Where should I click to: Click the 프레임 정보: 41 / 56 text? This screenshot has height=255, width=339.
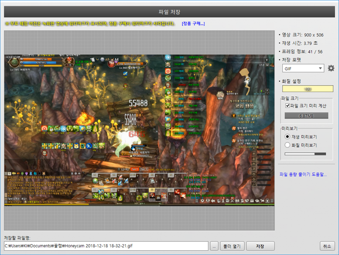[x=302, y=52]
